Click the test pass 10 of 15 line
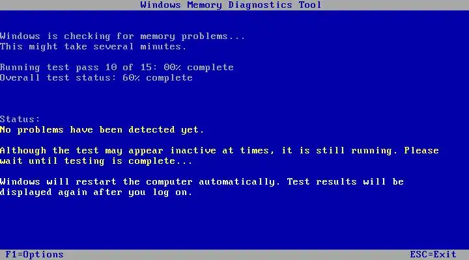 [117, 67]
